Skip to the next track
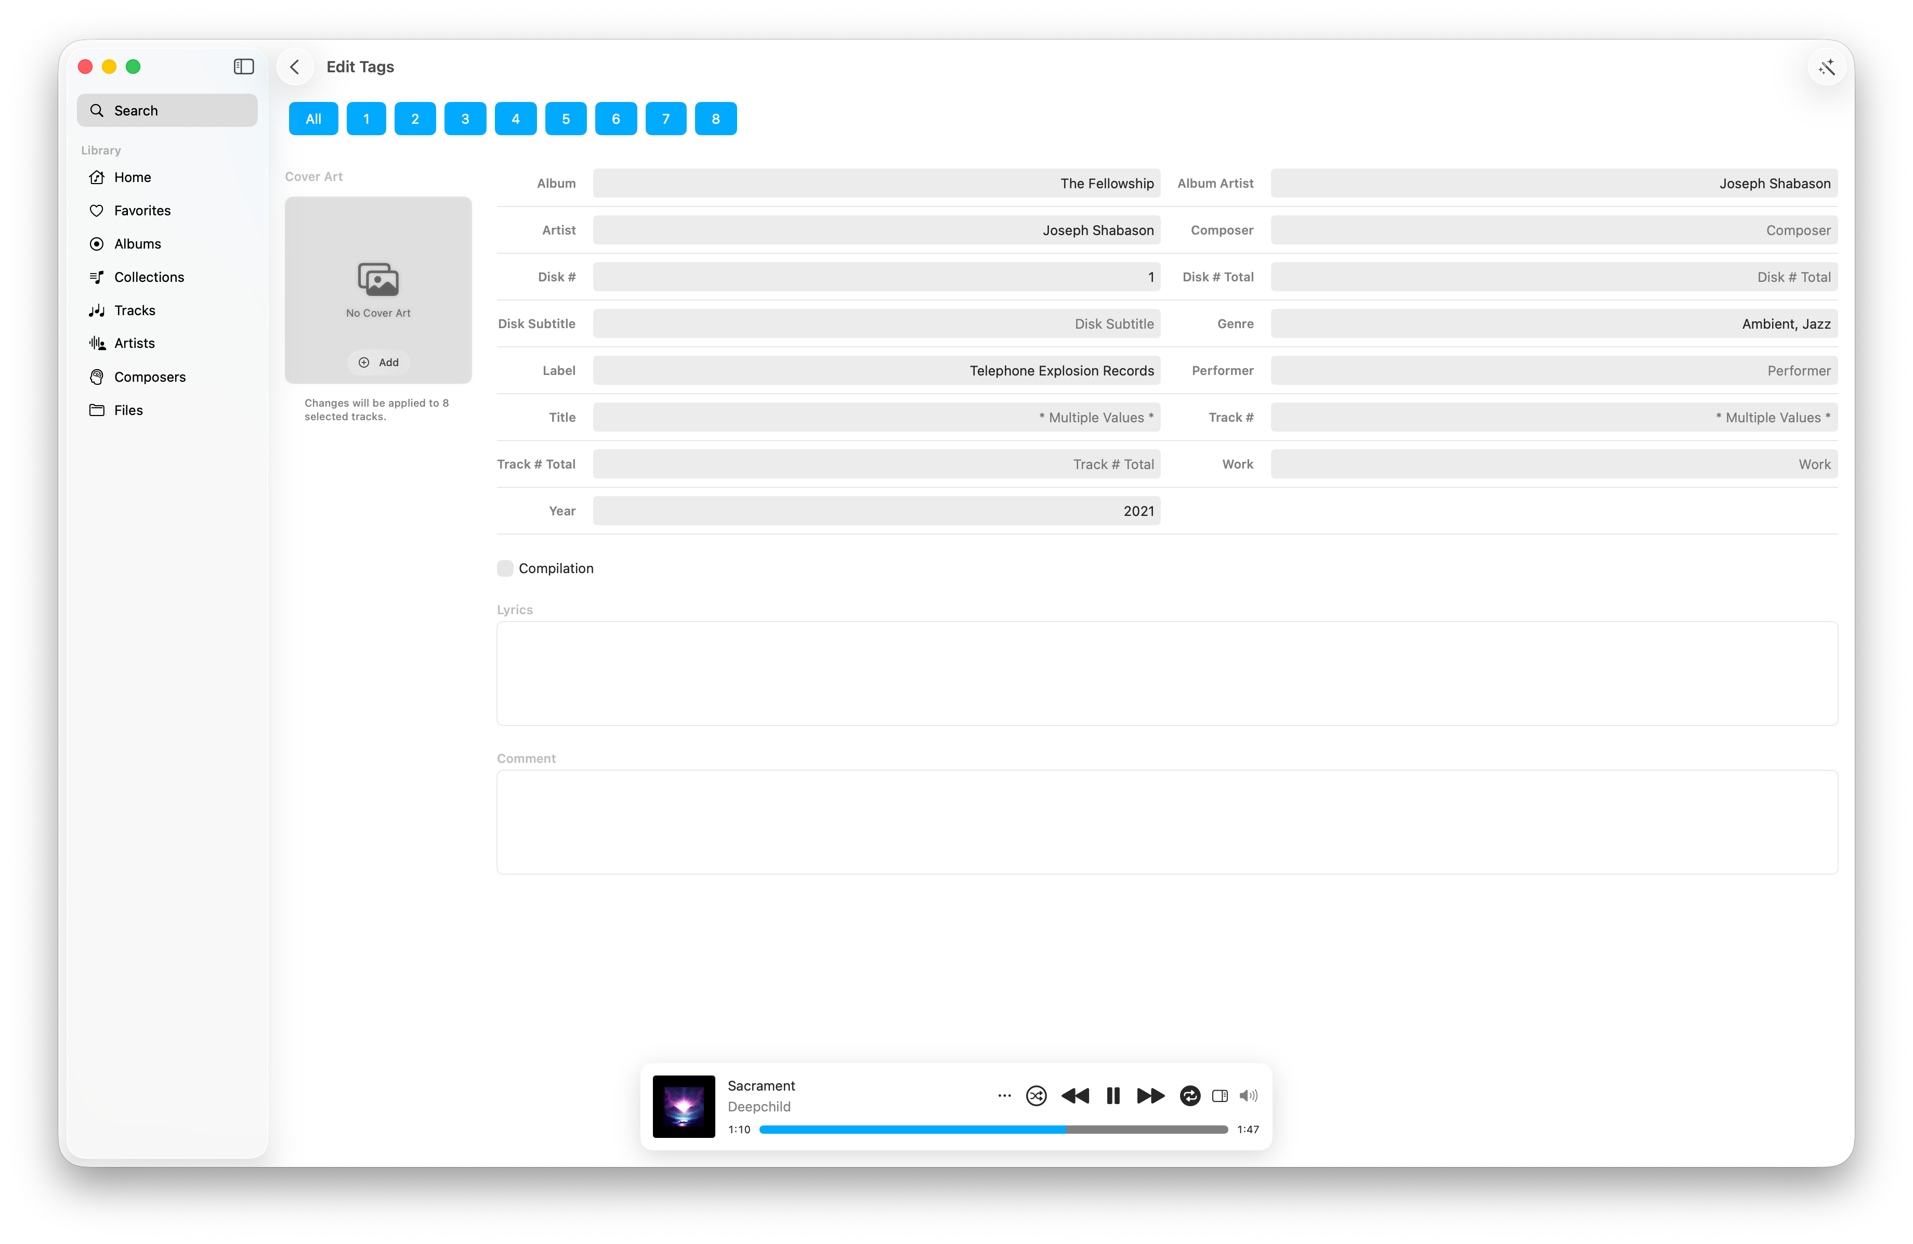1913x1244 pixels. click(1149, 1096)
